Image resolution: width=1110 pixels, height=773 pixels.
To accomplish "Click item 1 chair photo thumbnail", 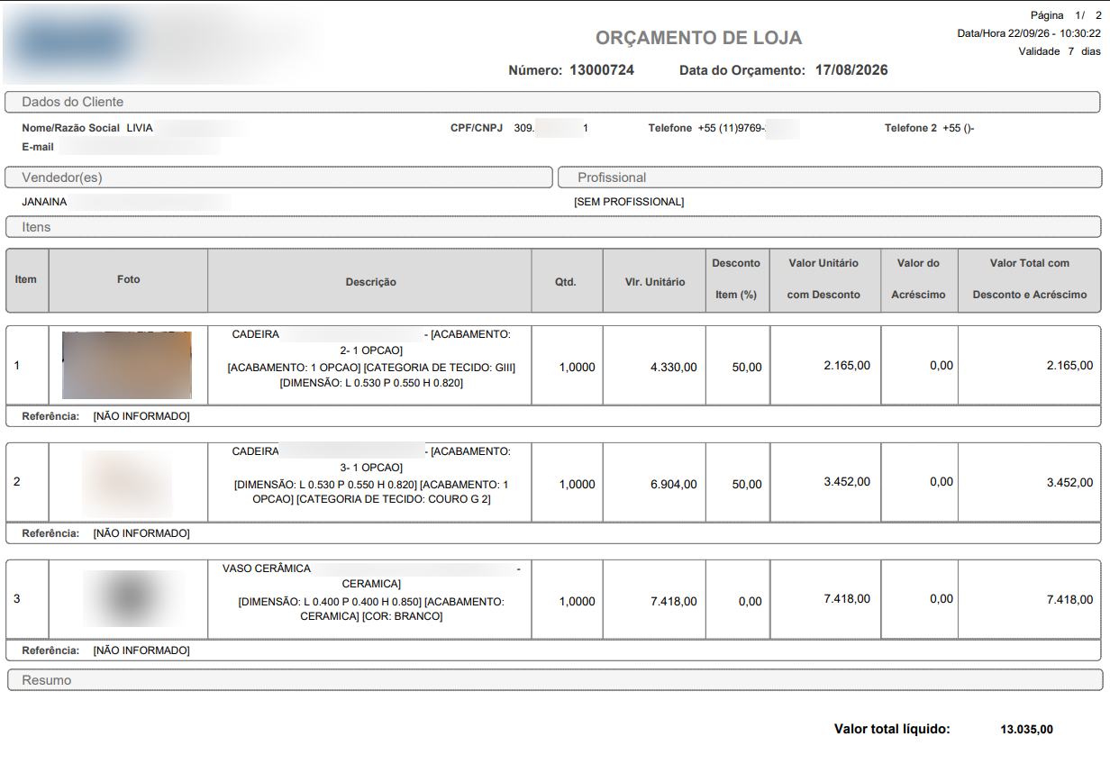I will (127, 365).
